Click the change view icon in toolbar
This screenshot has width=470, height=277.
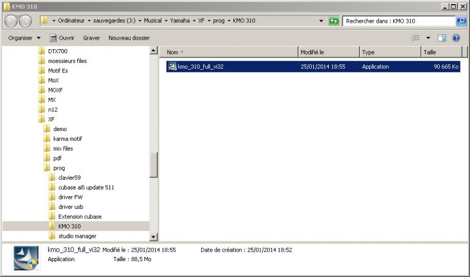415,38
